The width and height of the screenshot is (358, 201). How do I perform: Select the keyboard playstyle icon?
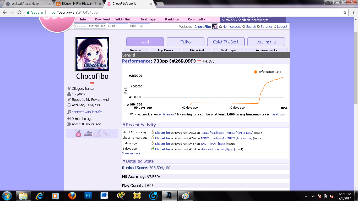(x=88, y=133)
